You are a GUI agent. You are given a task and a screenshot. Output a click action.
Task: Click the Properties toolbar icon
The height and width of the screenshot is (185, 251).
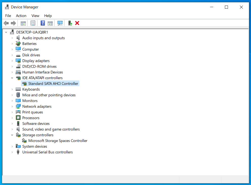[x=33, y=23]
